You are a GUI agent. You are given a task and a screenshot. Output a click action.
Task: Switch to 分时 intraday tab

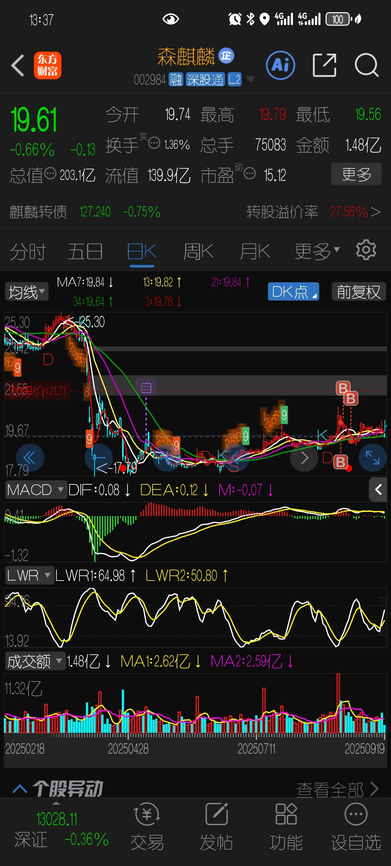pyautogui.click(x=28, y=251)
